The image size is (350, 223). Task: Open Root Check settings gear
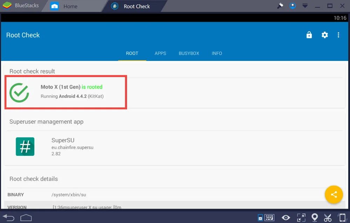[x=325, y=35]
